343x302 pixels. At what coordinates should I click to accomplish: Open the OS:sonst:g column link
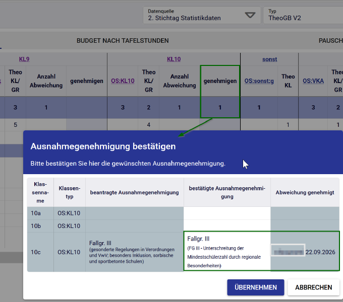pyautogui.click(x=259, y=81)
